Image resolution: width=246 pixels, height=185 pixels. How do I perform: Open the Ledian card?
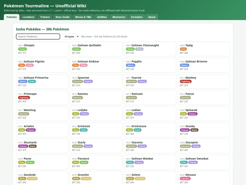[x=150, y=114]
